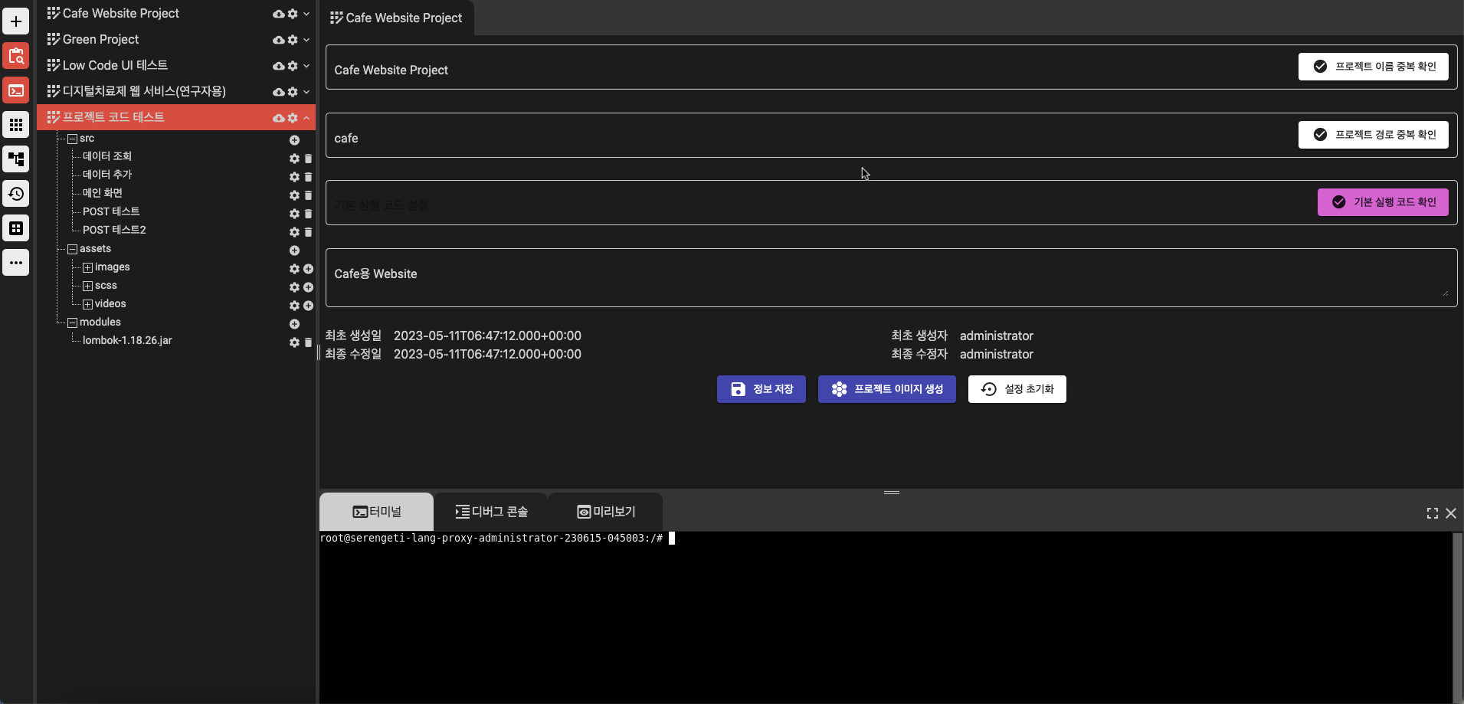This screenshot has height=704, width=1464.
Task: Open the history icon in the left sidebar
Action: point(15,194)
